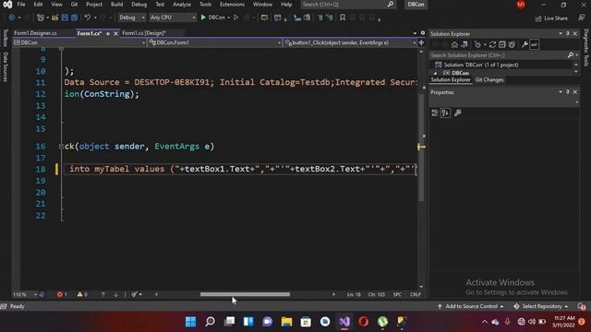This screenshot has height=332, width=591.
Task: Open the DBCon.Form1 type dropdown
Action: (x=214, y=42)
